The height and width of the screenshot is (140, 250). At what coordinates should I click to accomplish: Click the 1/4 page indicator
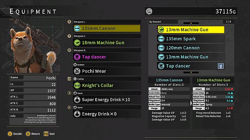point(228,21)
